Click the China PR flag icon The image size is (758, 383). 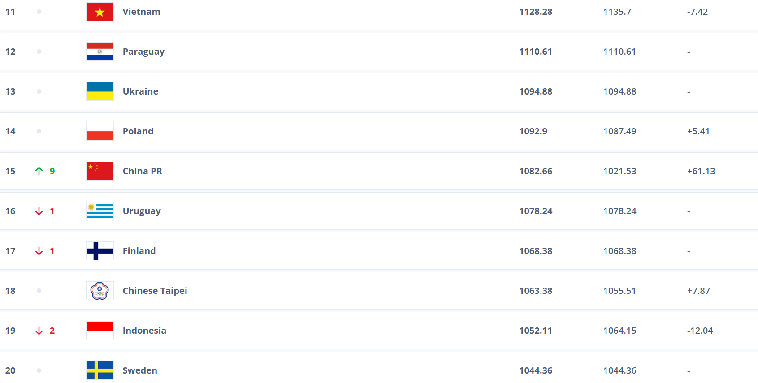[x=100, y=171]
